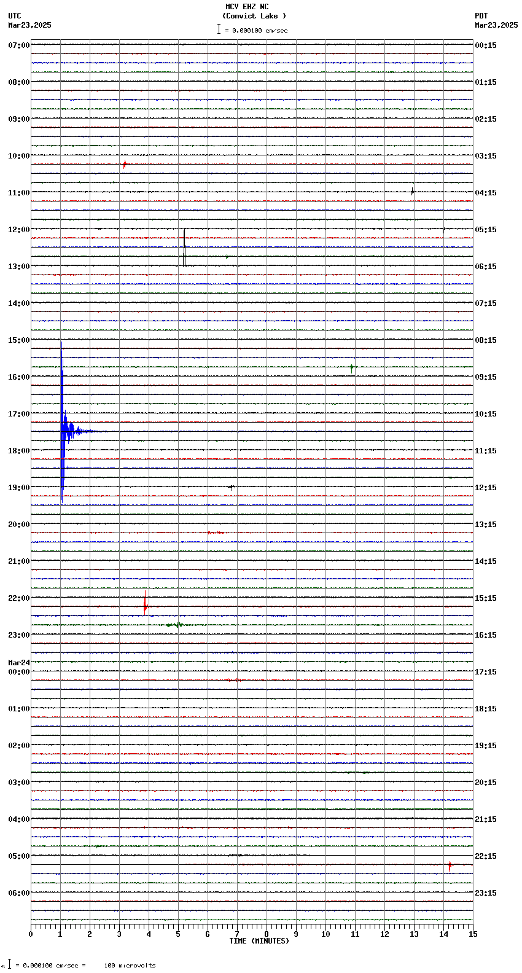Click the 0 minute tick label
This screenshot has height=973, width=522.
(x=31, y=934)
